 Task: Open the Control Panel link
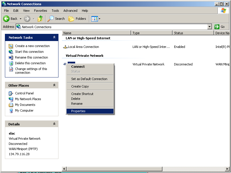coord(24,93)
